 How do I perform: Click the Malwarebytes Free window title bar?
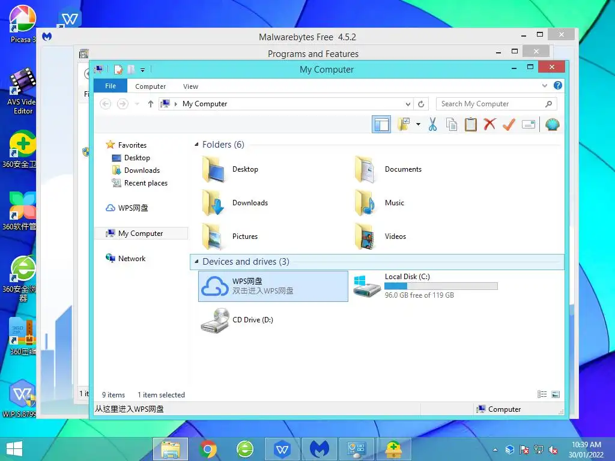[x=307, y=37]
